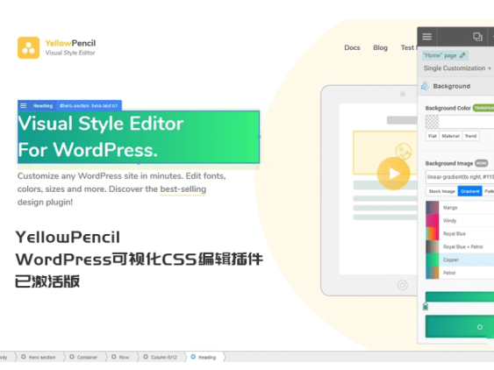This screenshot has width=494, height=370.
Task: Click the circle handle on gradient preview
Action: pos(479,327)
